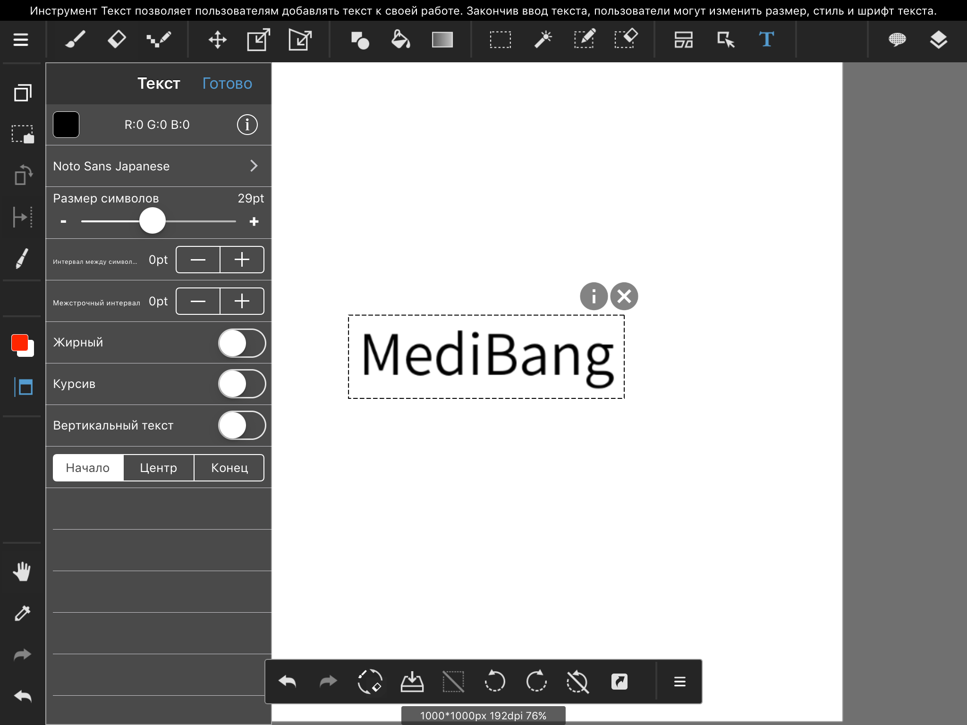Click the sidebar redo arrow
This screenshot has width=967, height=725.
click(23, 655)
